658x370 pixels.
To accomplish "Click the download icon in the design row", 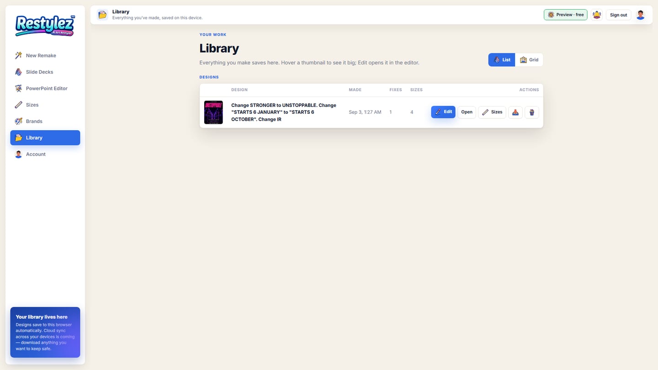I will (x=515, y=112).
